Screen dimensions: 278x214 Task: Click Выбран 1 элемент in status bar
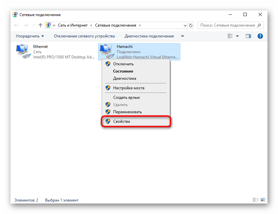62,200
